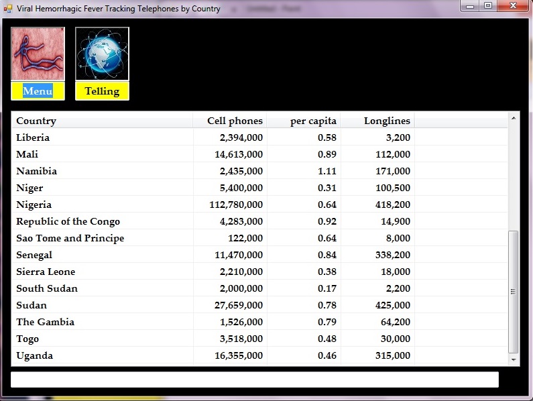Click the Ebola virus image icon
Viewport: 533px width, 401px height.
pyautogui.click(x=38, y=54)
